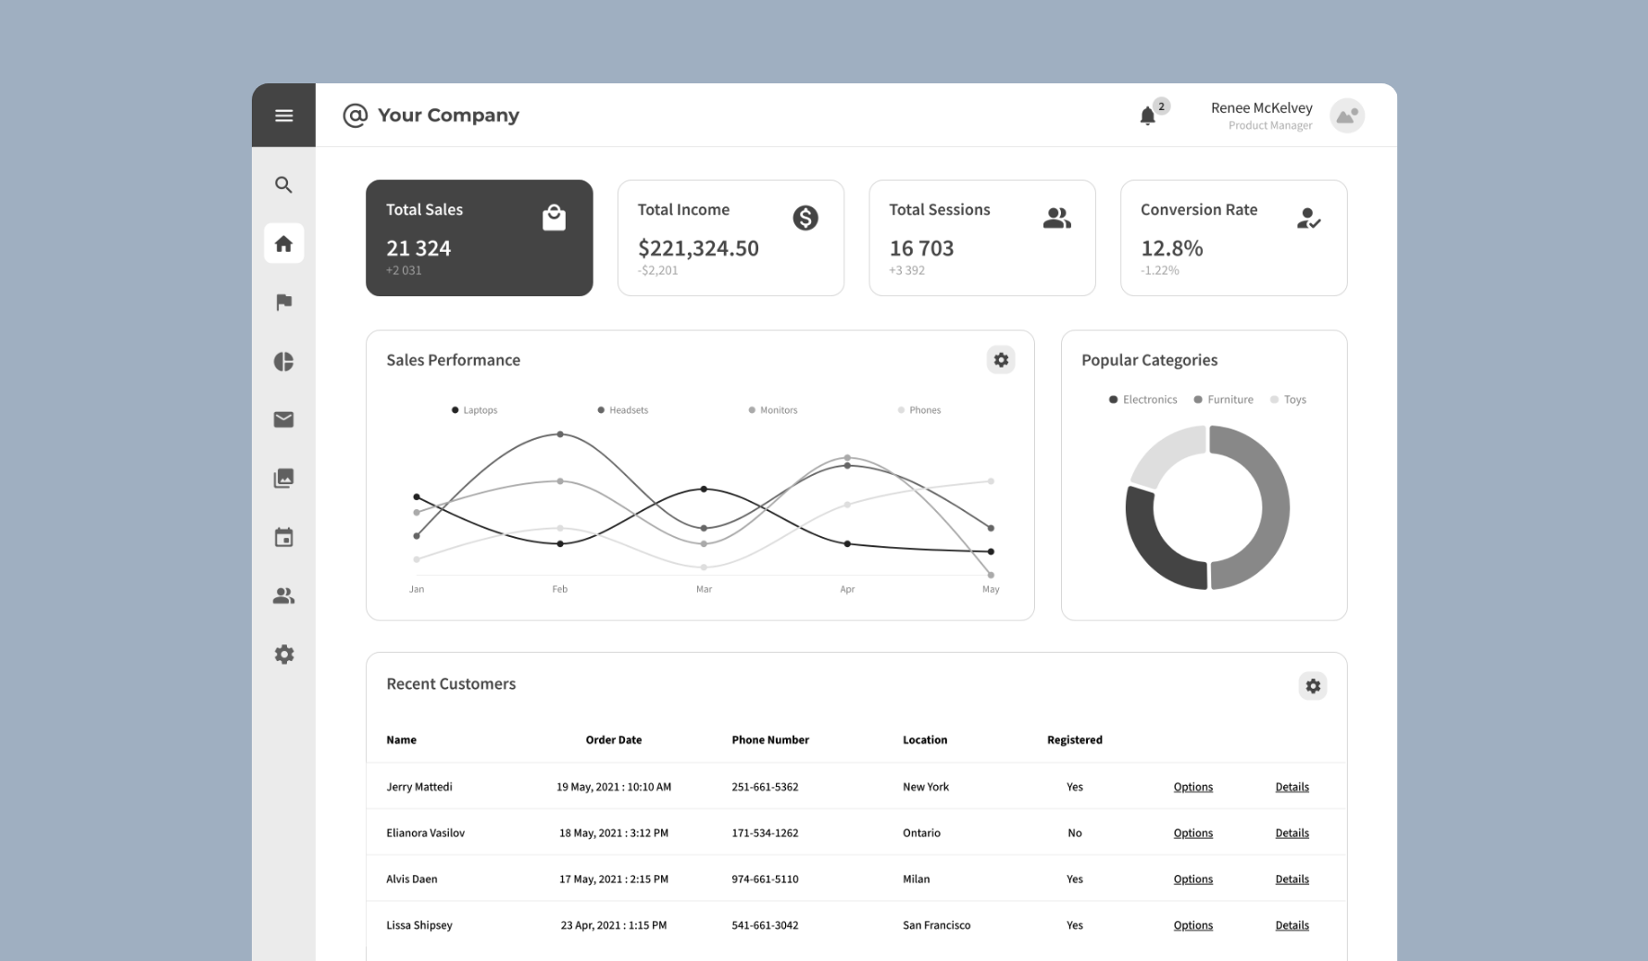This screenshot has height=961, width=1648.
Task: Click the shopping bag icon in Total Sales
Action: click(554, 218)
